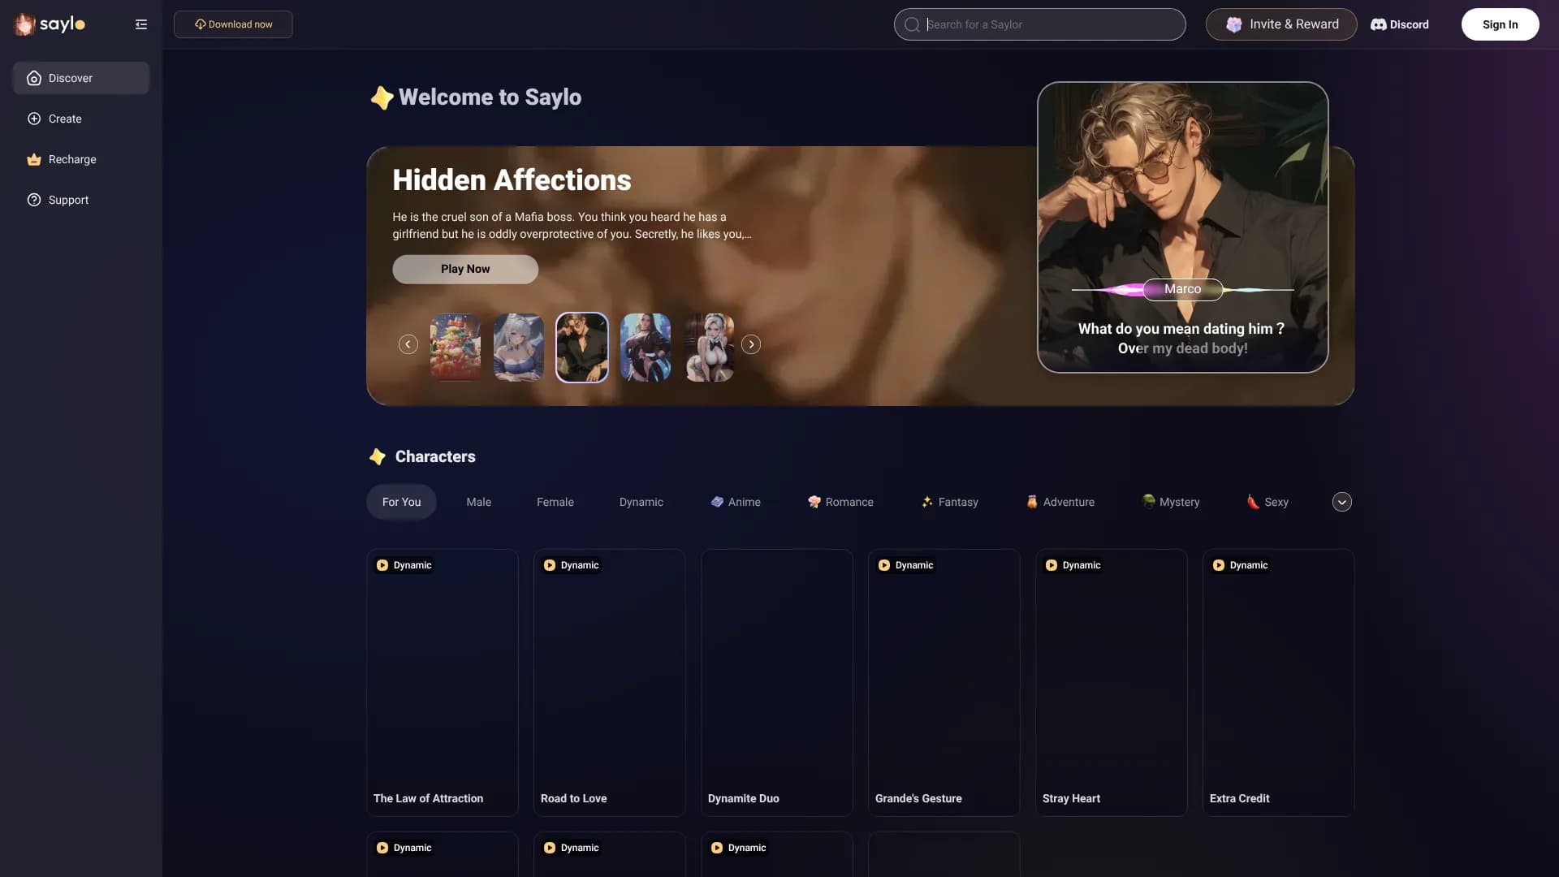The height and width of the screenshot is (877, 1559).
Task: Select the Christmas tree carousel thumbnail
Action: pos(456,348)
